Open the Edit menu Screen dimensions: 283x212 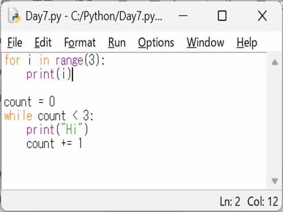[43, 43]
